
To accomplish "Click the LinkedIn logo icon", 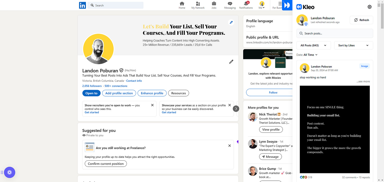I will coord(82,5).
